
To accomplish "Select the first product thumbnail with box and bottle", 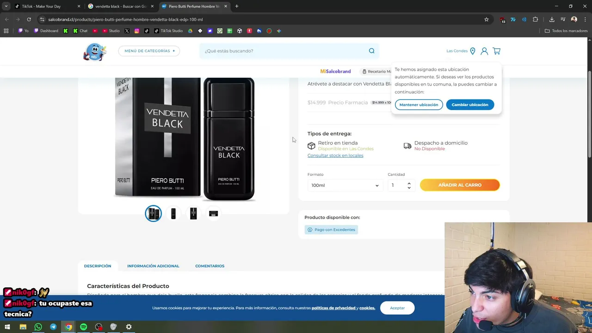I will point(154,214).
